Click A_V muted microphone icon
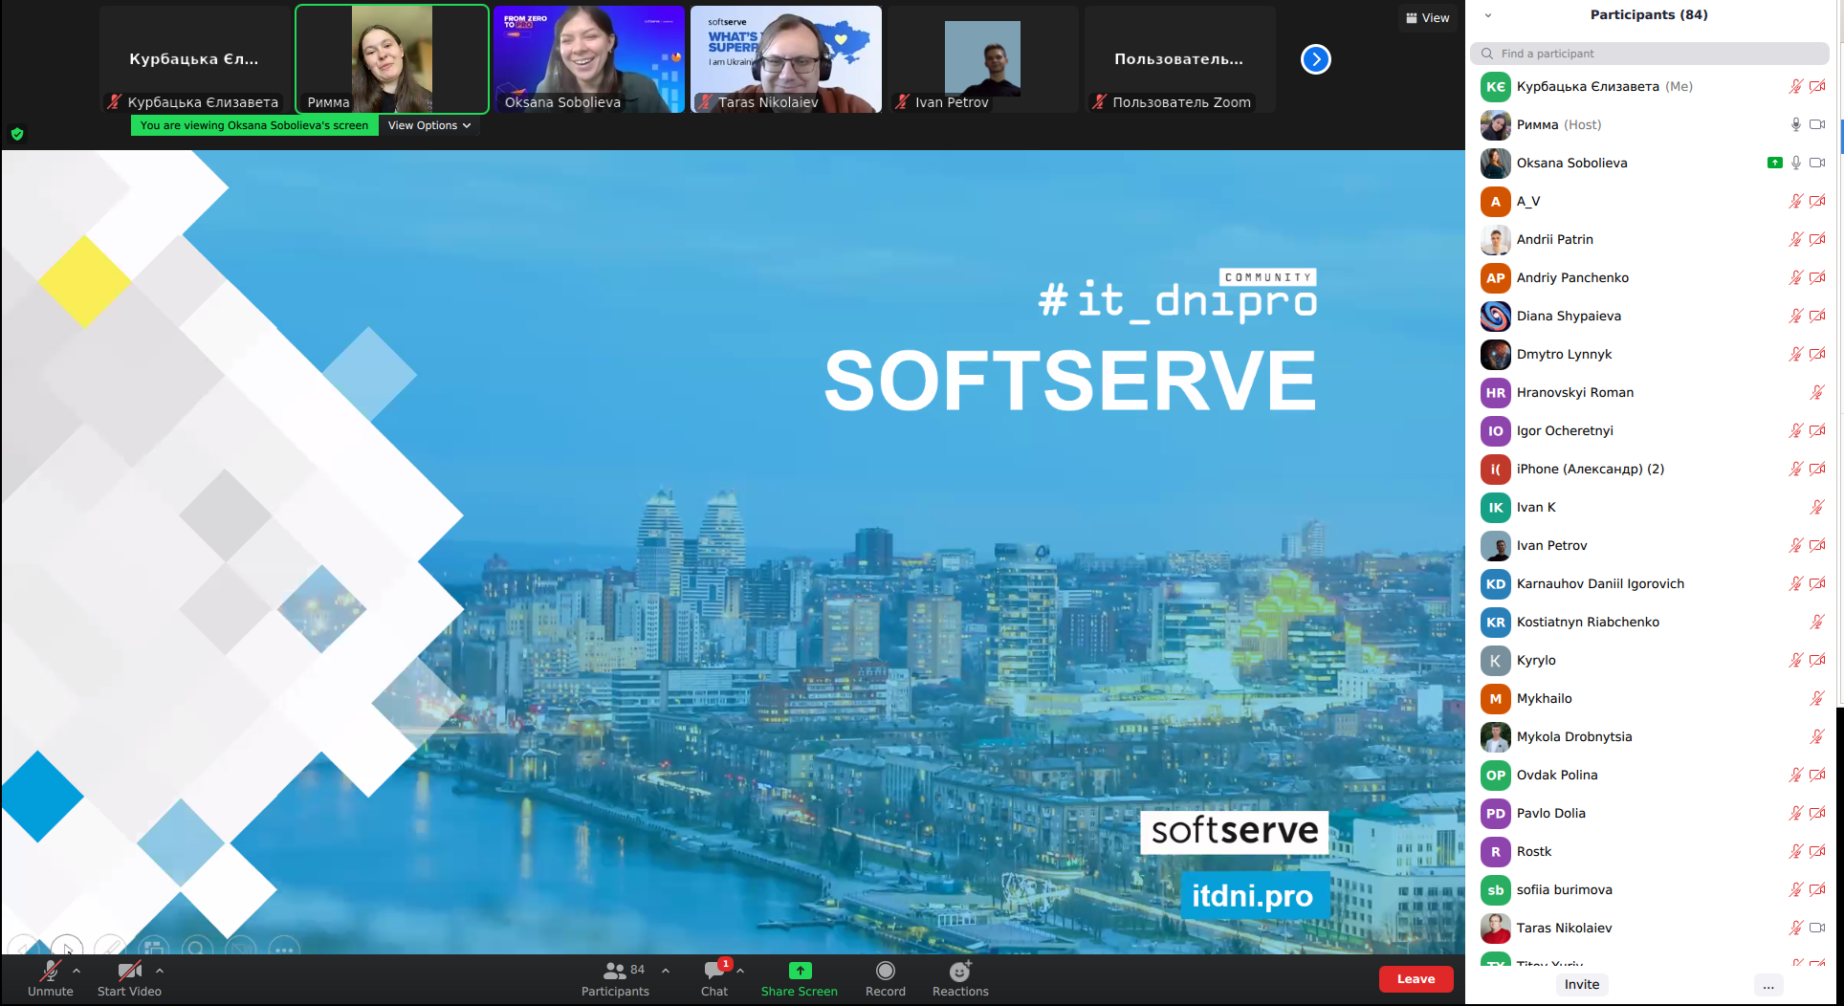 click(1796, 201)
